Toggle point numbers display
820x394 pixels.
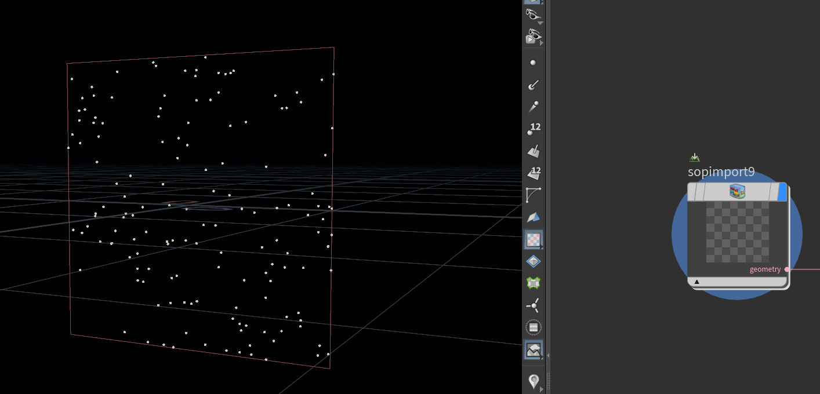click(534, 129)
